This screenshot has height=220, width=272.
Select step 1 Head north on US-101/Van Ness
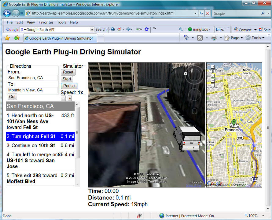(40, 121)
